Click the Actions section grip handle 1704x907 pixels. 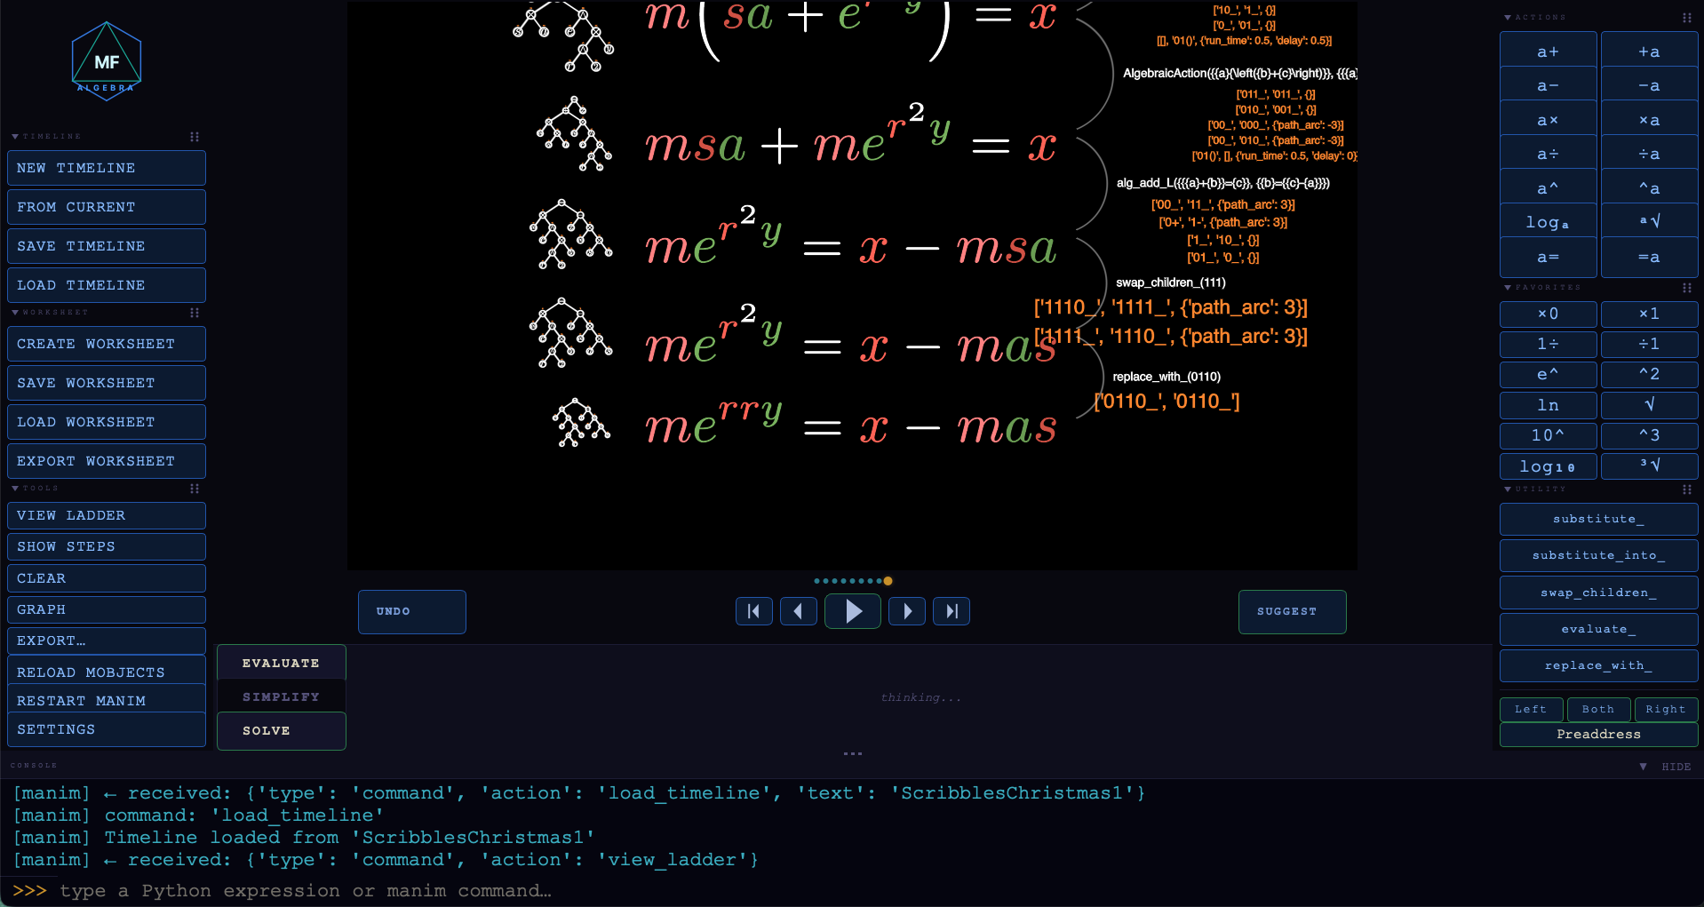click(x=1687, y=18)
